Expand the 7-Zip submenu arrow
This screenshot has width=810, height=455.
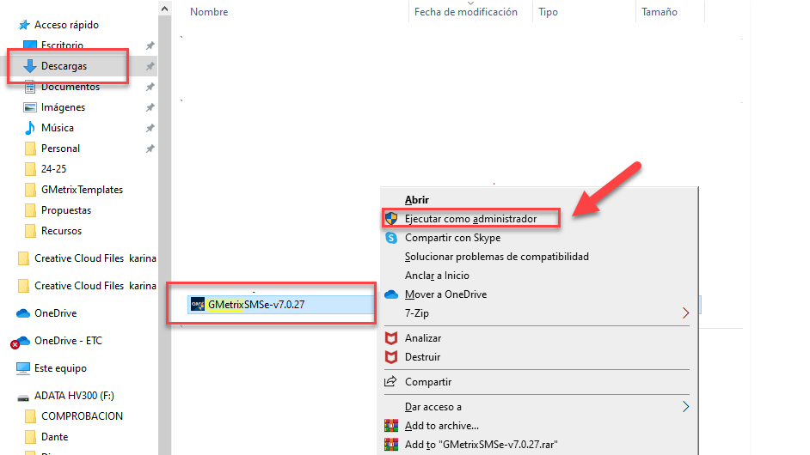click(685, 313)
